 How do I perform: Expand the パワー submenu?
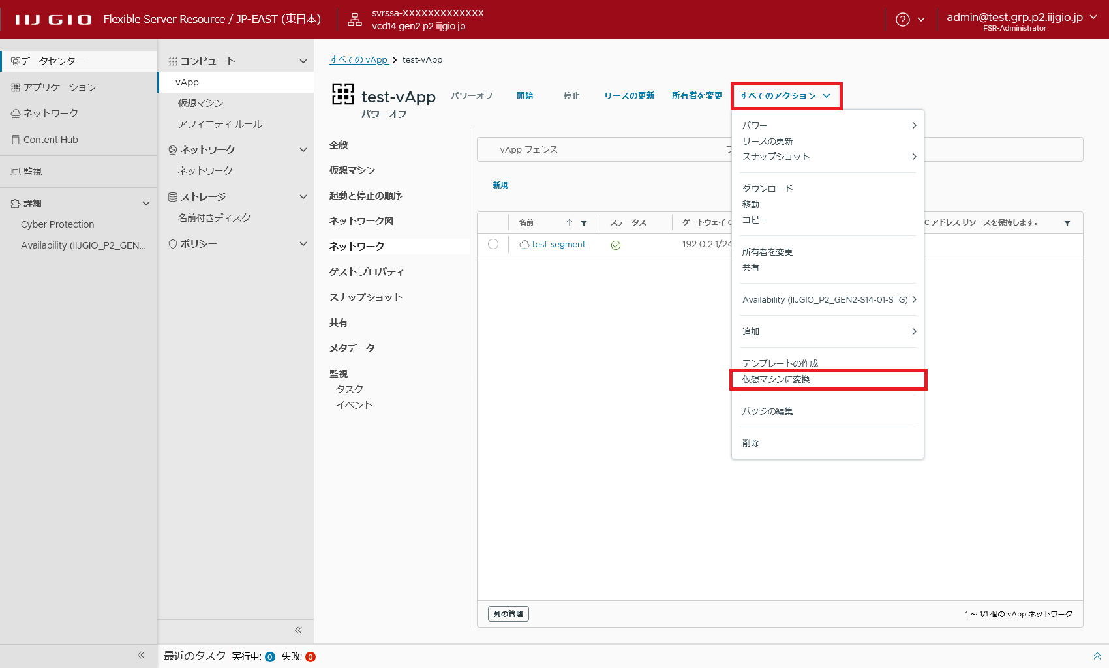click(827, 125)
